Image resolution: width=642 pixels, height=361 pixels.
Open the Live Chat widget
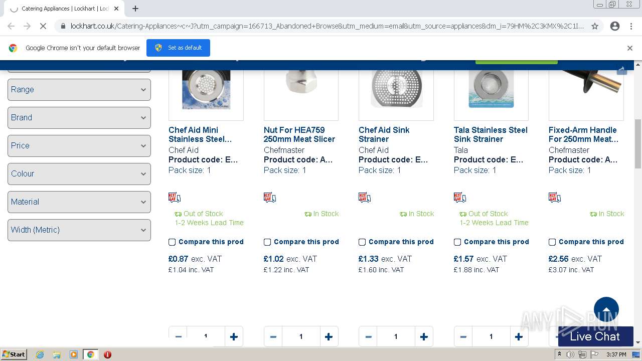595,336
